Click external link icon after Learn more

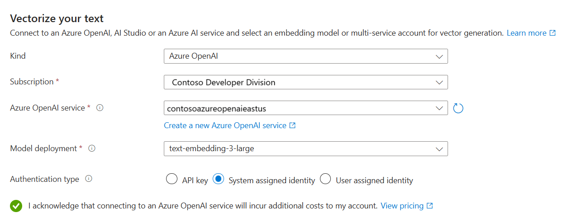click(x=553, y=33)
